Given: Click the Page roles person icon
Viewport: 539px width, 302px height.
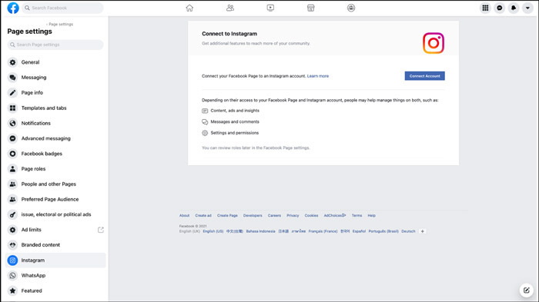Looking at the screenshot, I should pos(13,169).
